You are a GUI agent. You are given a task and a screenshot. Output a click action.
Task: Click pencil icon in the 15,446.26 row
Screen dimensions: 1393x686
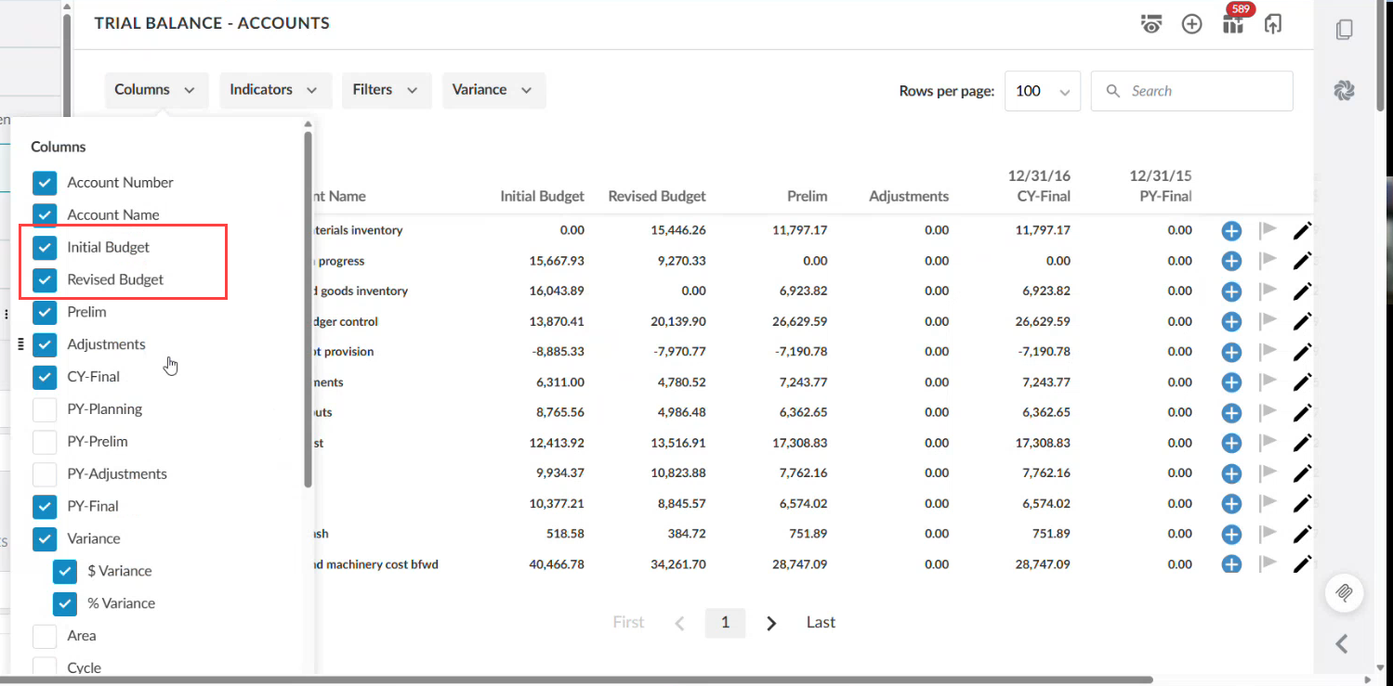(x=1302, y=230)
